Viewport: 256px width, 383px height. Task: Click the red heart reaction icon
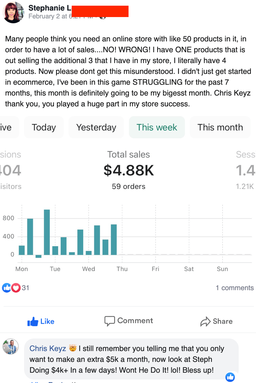click(16, 288)
